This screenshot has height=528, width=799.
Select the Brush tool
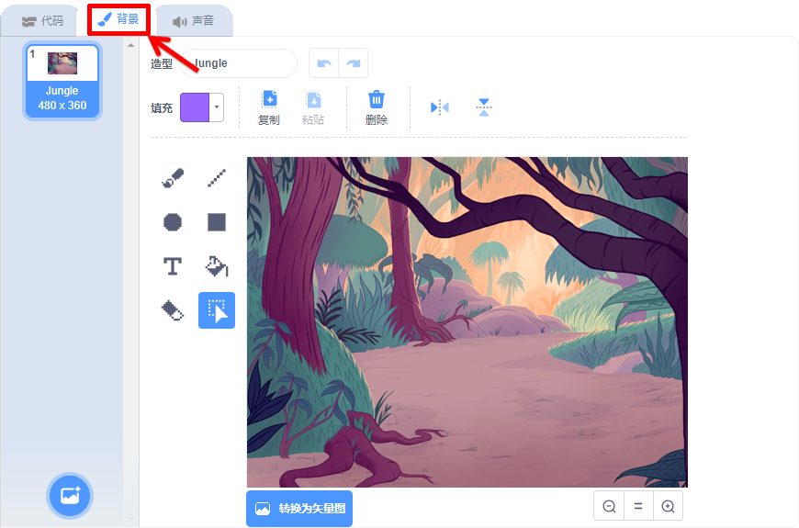[x=173, y=178]
